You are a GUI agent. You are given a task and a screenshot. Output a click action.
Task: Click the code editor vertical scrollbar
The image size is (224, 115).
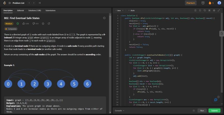(x=222, y=53)
